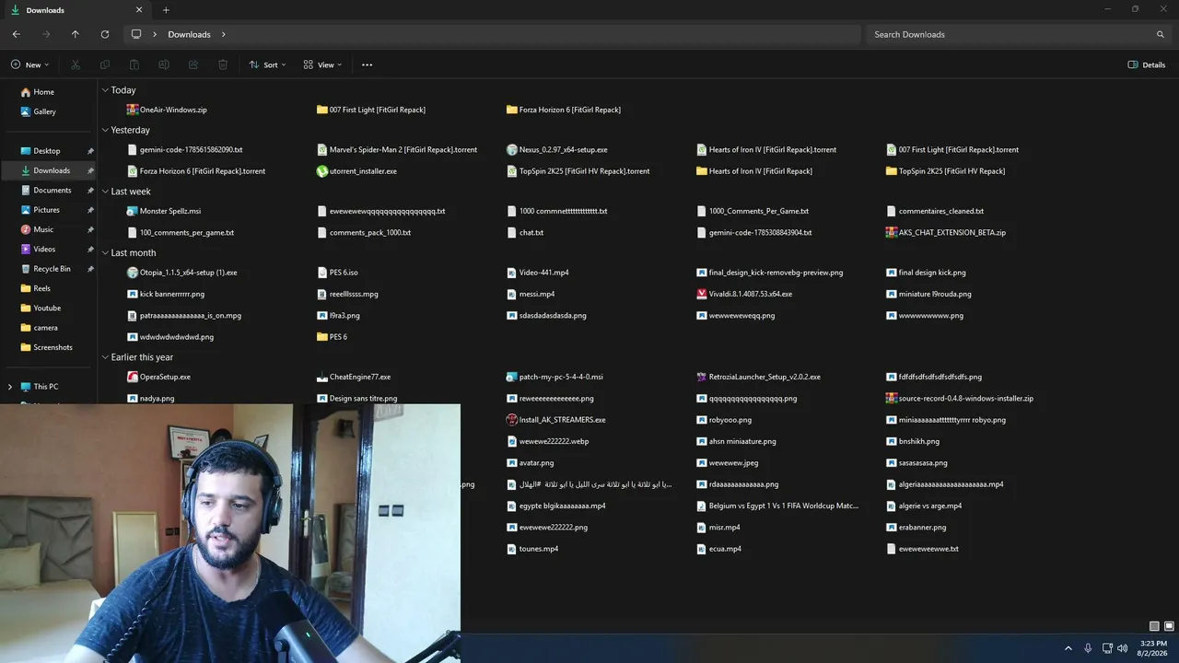Image resolution: width=1179 pixels, height=663 pixels.
Task: Select the 007 First Light [FitGirl Repack] folder
Action: pyautogui.click(x=371, y=110)
